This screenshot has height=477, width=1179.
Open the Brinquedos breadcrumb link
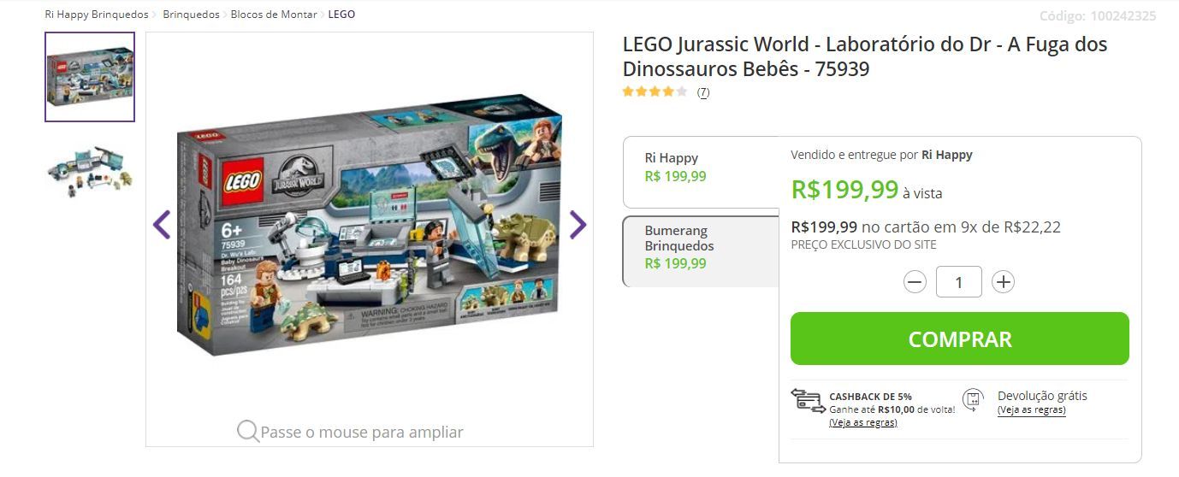[192, 15]
